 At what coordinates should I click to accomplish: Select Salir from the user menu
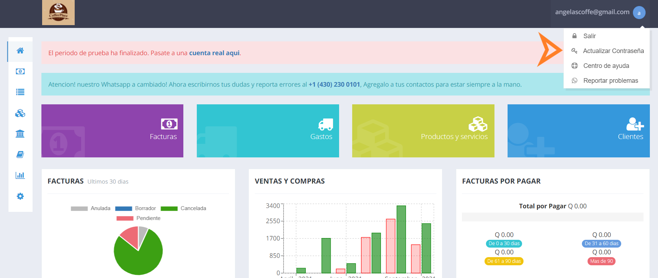[x=607, y=36]
